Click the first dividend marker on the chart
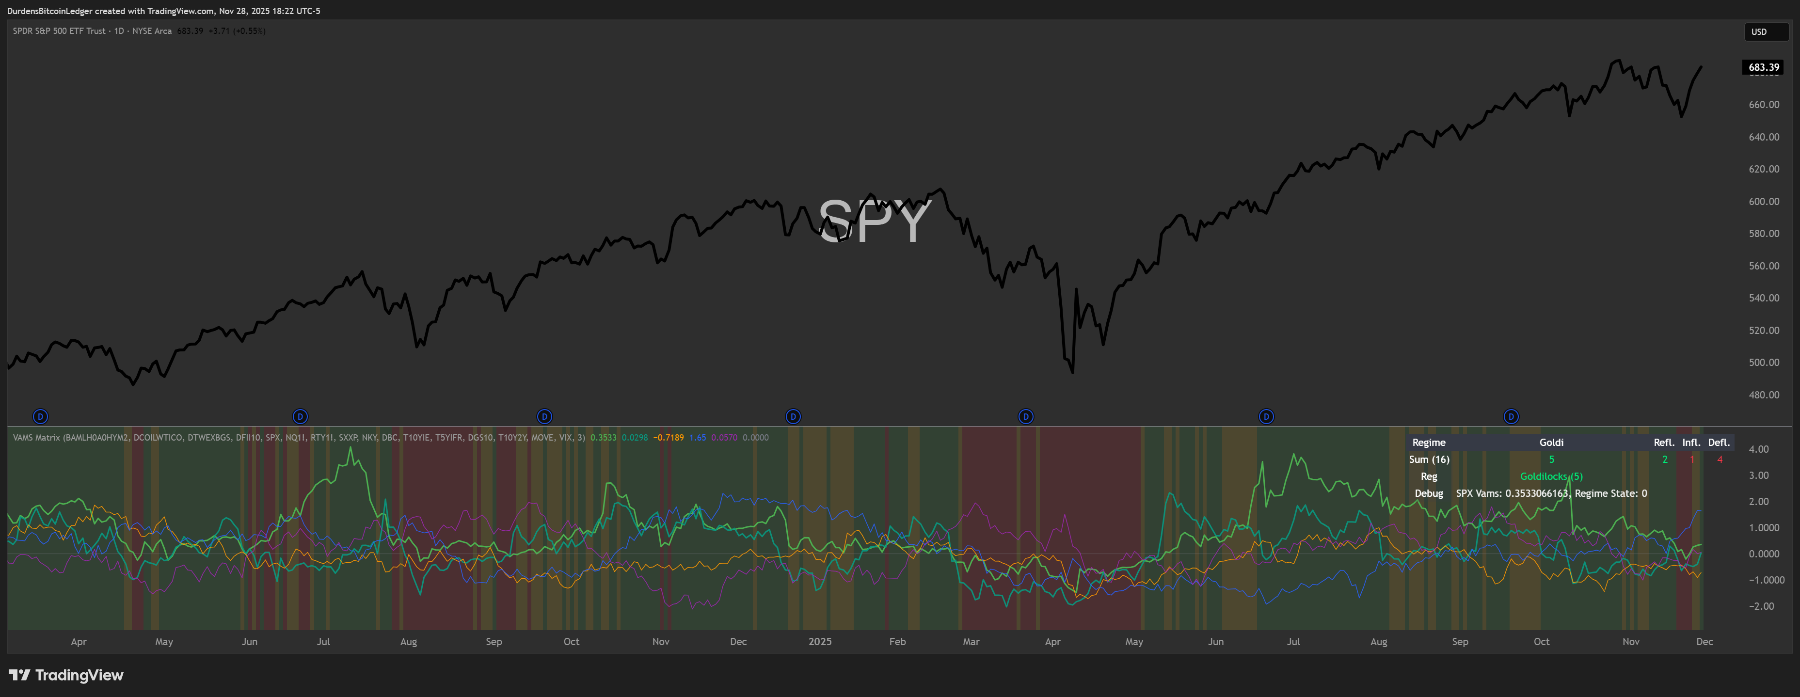 click(41, 417)
